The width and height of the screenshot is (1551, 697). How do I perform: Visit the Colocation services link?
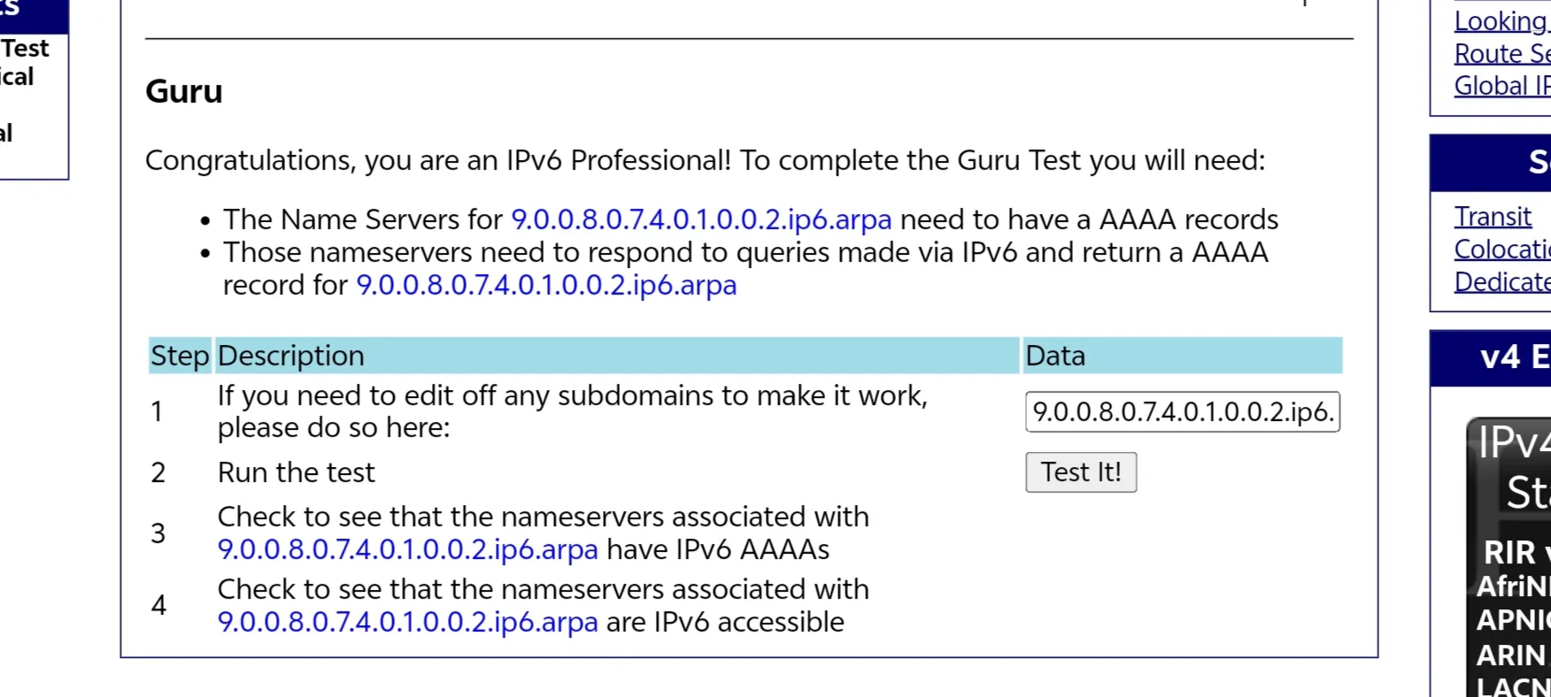pos(1502,249)
